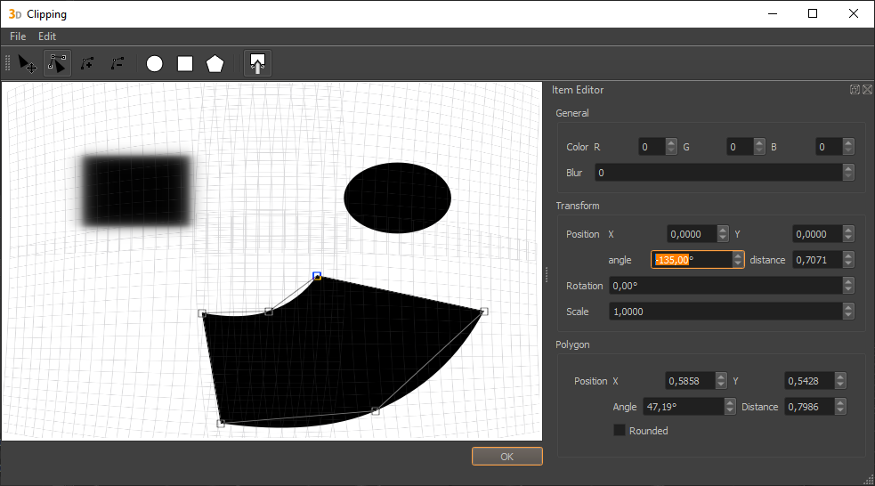Close the Item Editor panel
This screenshot has width=875, height=486.
pyautogui.click(x=867, y=90)
